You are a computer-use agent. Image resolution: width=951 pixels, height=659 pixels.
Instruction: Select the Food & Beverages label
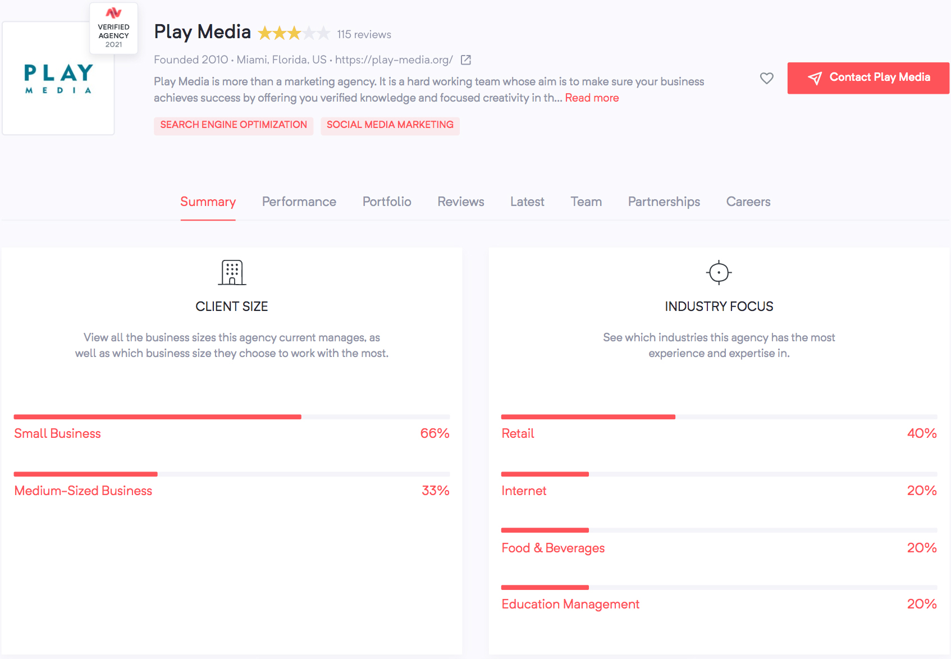553,548
